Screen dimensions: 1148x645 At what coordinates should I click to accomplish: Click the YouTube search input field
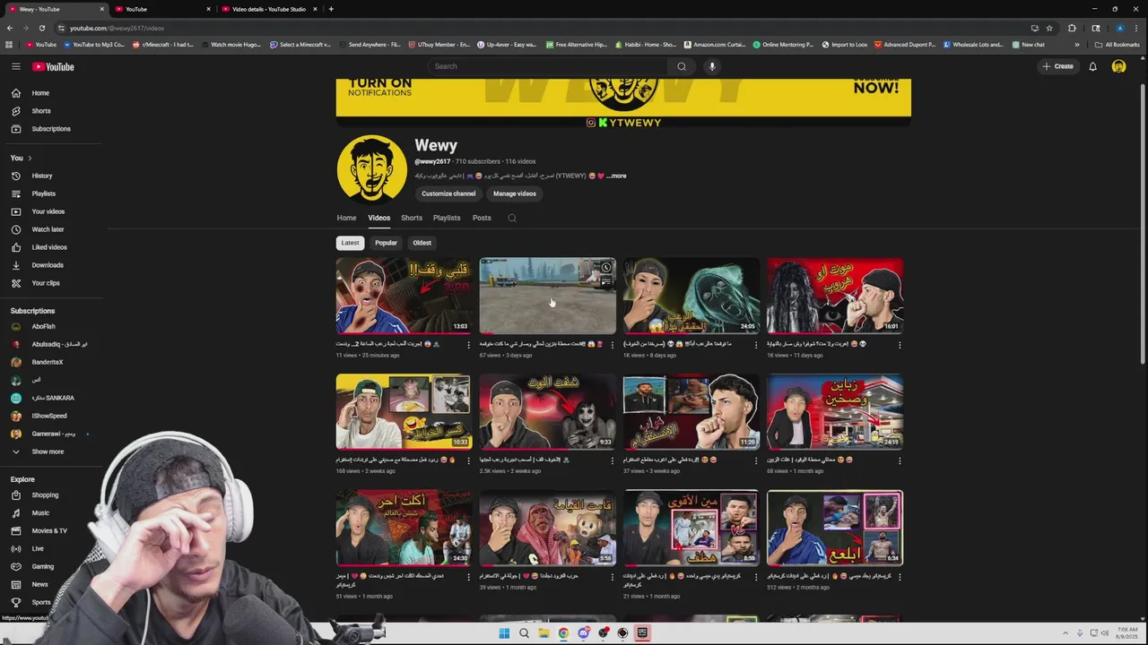pos(547,66)
